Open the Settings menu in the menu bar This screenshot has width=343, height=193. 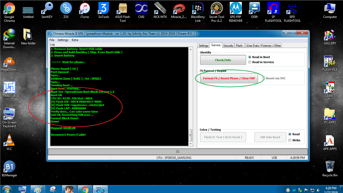coord(63,40)
